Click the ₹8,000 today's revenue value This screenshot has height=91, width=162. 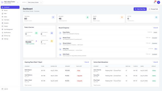[28, 42]
